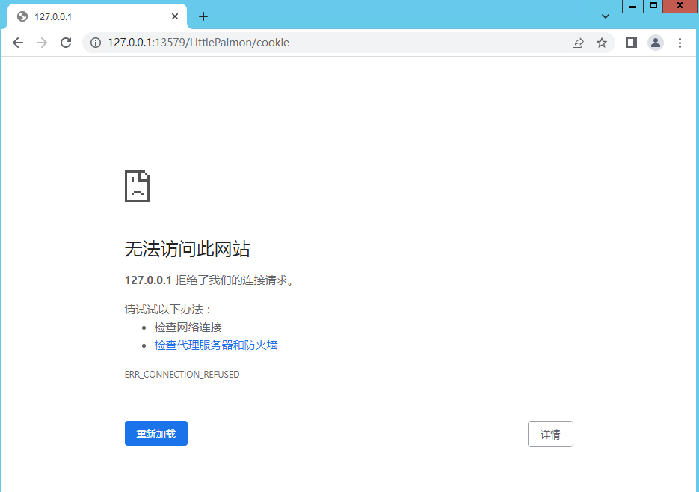
Task: Close the 127.0.0.1 tab
Action: 175,16
